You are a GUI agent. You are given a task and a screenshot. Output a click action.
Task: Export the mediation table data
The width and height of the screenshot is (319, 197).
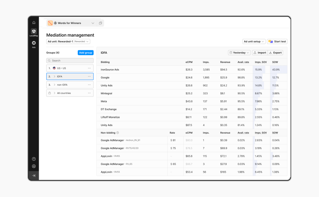275,53
